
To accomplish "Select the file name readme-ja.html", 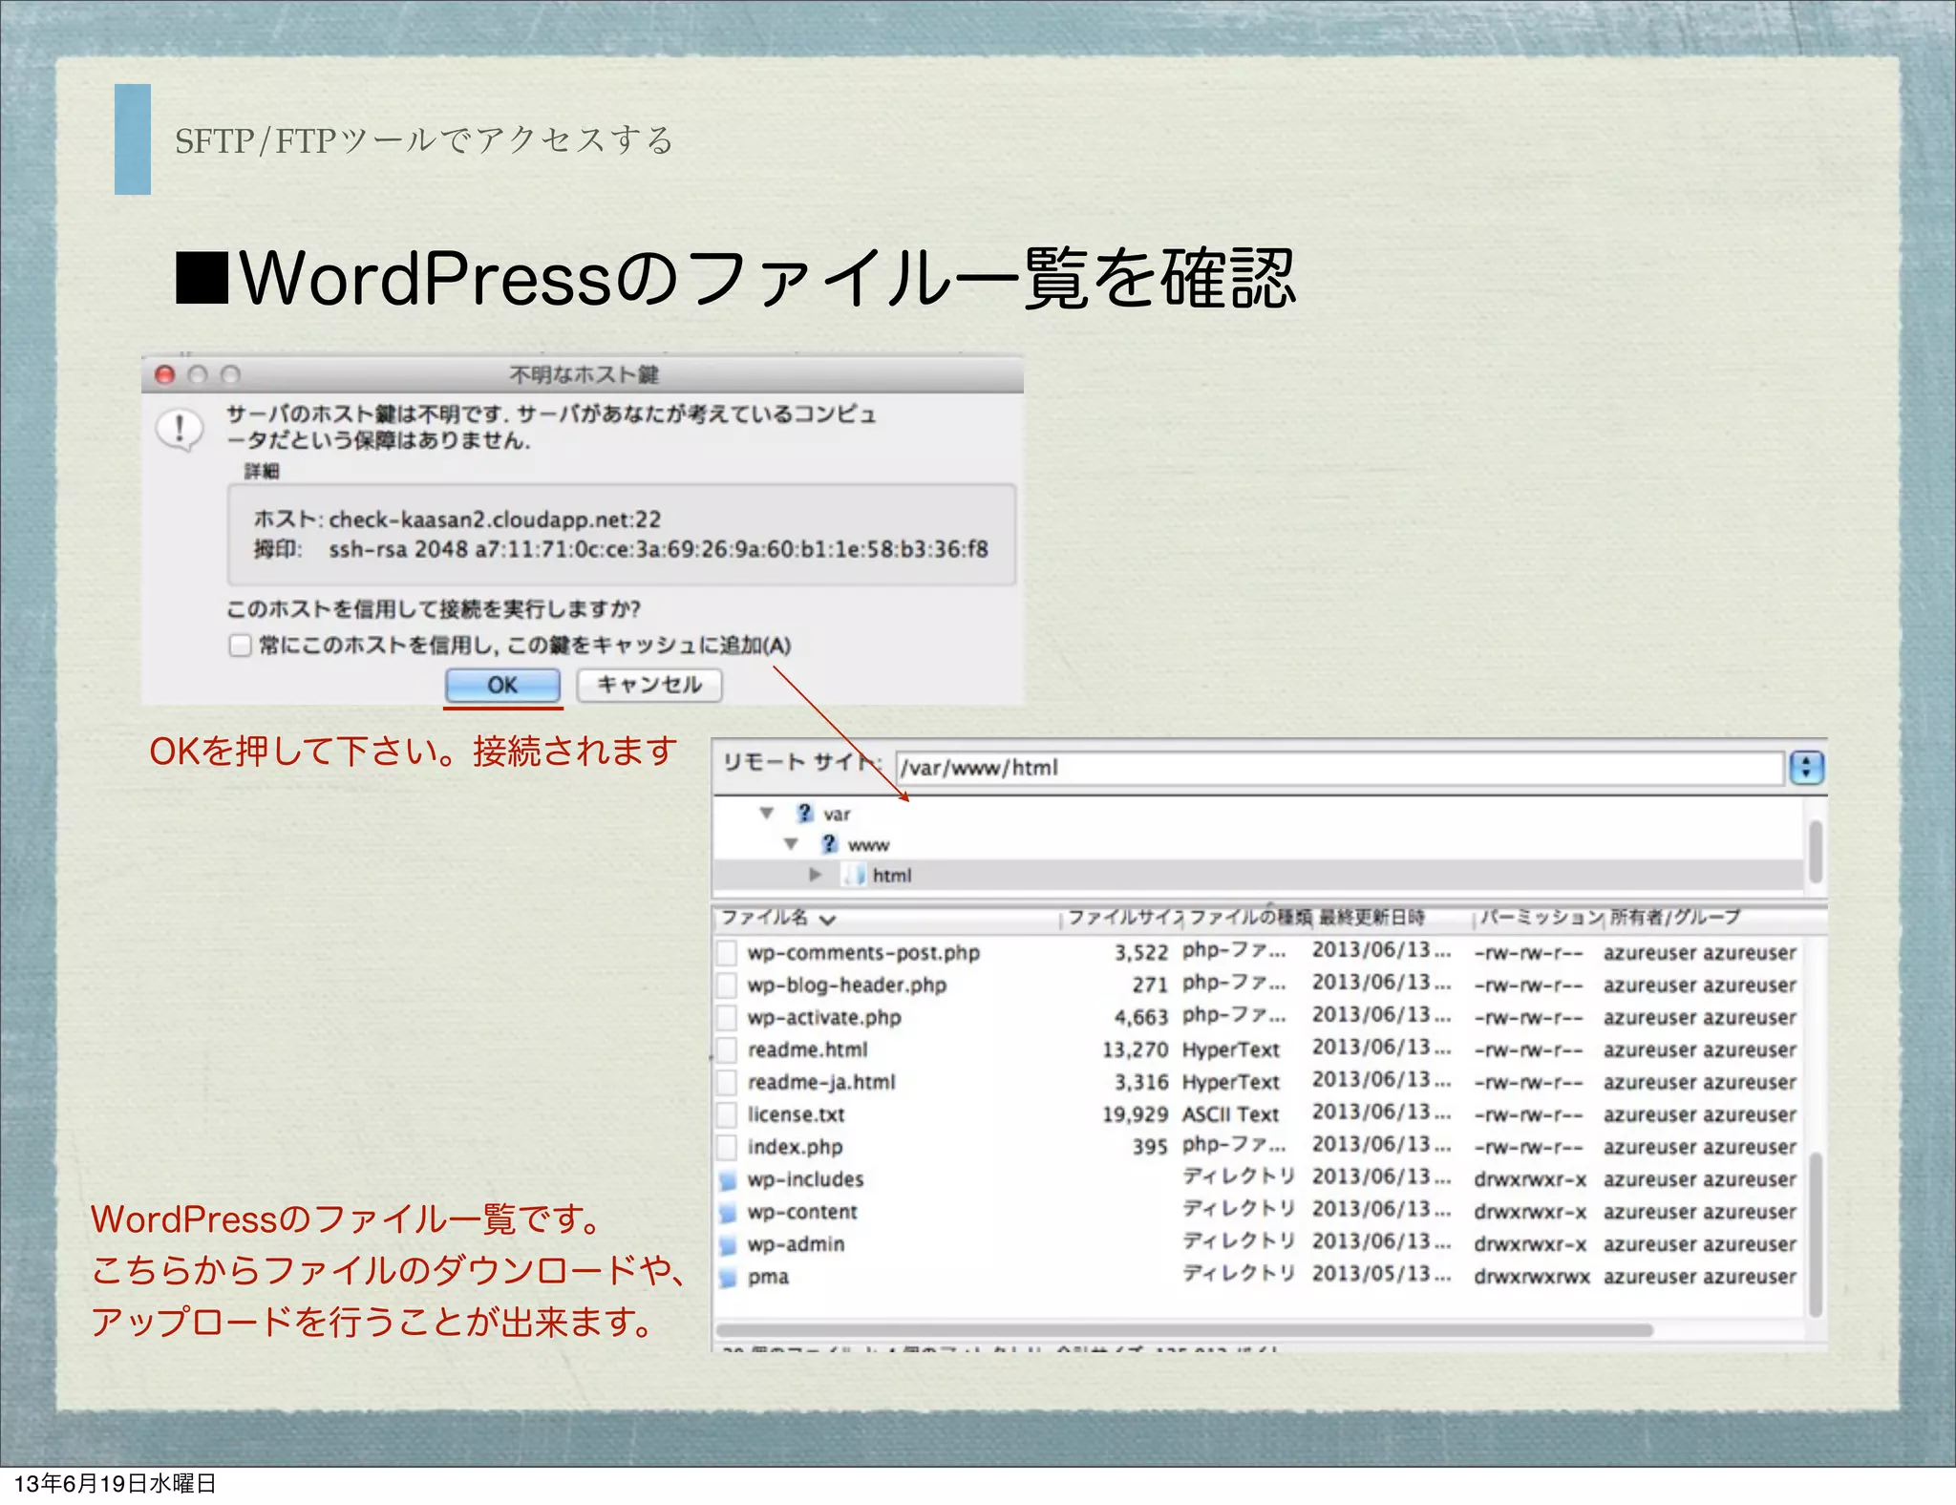I will click(821, 1082).
